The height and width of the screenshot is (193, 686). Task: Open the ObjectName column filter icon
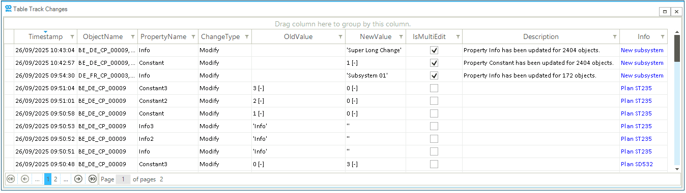click(x=133, y=37)
